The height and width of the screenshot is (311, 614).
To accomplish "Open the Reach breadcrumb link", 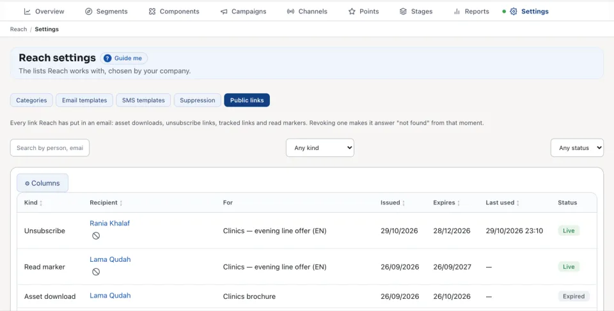I will point(19,29).
